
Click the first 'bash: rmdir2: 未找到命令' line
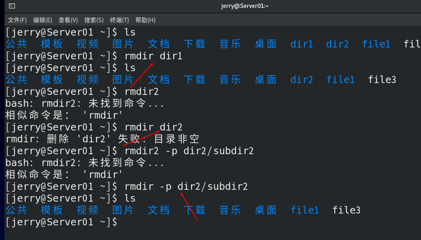[x=85, y=104]
